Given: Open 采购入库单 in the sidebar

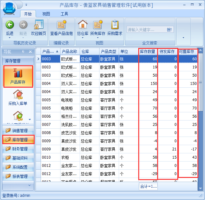Looking at the screenshot, I should pos(18,97).
